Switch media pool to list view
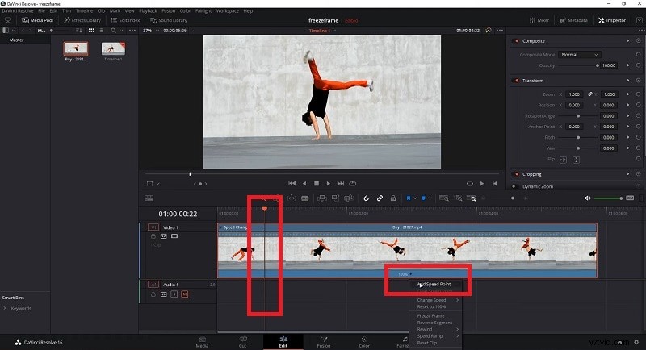Viewport: 646px width, 350px height. pos(101,31)
